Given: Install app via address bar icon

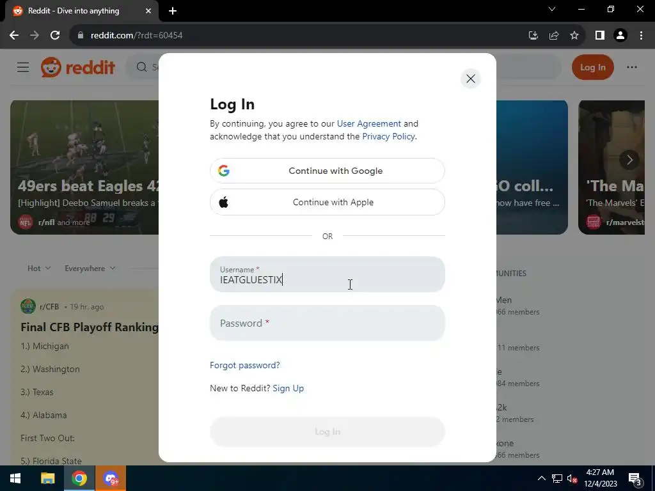Looking at the screenshot, I should 533,36.
